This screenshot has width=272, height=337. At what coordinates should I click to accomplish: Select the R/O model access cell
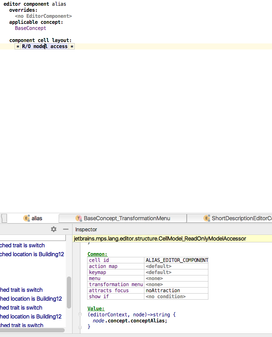coord(44,47)
